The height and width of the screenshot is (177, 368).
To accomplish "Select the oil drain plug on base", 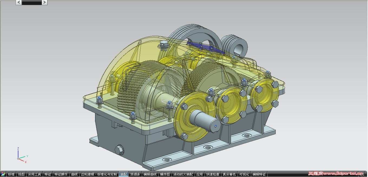I will coord(119,150).
